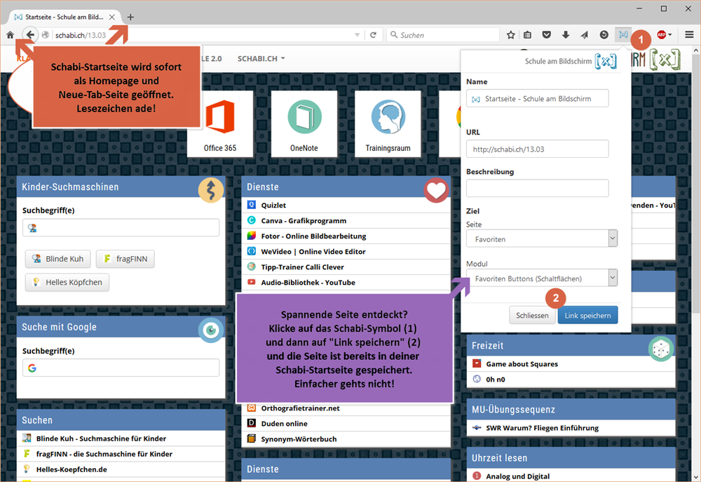Click the YouTube icon beside Audio-Bibliothek

(x=252, y=282)
